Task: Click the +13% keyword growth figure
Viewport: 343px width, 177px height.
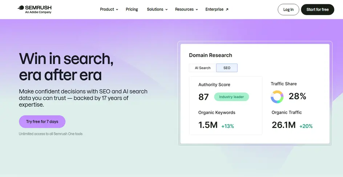Action: pos(227,126)
